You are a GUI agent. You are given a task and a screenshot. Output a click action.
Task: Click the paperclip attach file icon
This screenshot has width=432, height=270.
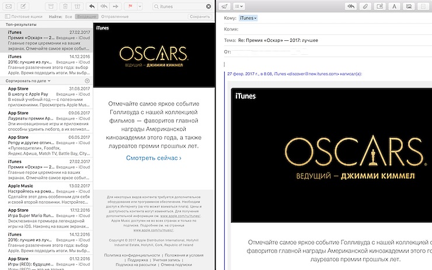[x=365, y=6]
